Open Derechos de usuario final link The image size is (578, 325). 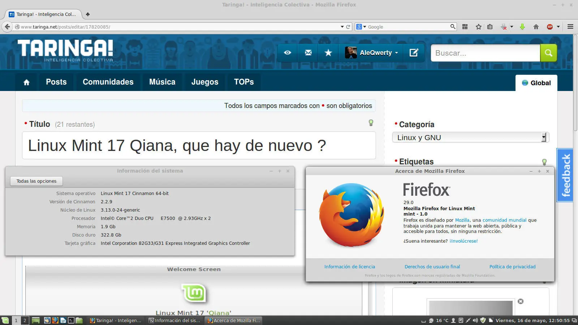tap(432, 267)
